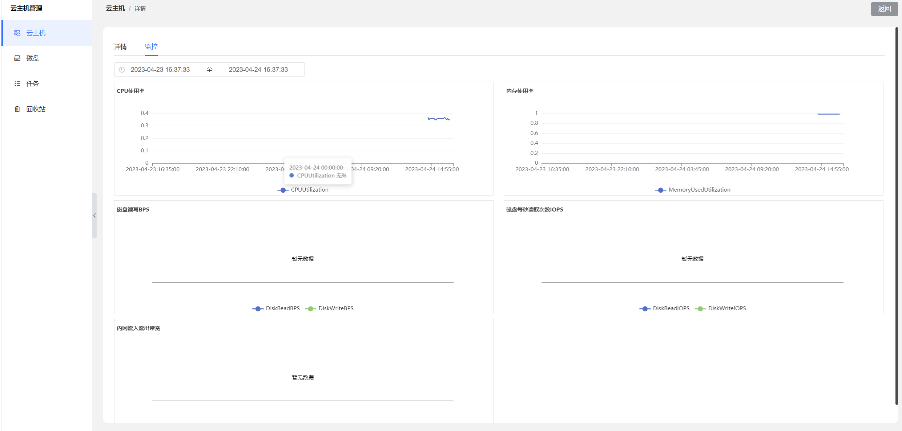Toggle DiskReadIOPS legend entry
This screenshot has height=431, width=902.
tap(664, 308)
